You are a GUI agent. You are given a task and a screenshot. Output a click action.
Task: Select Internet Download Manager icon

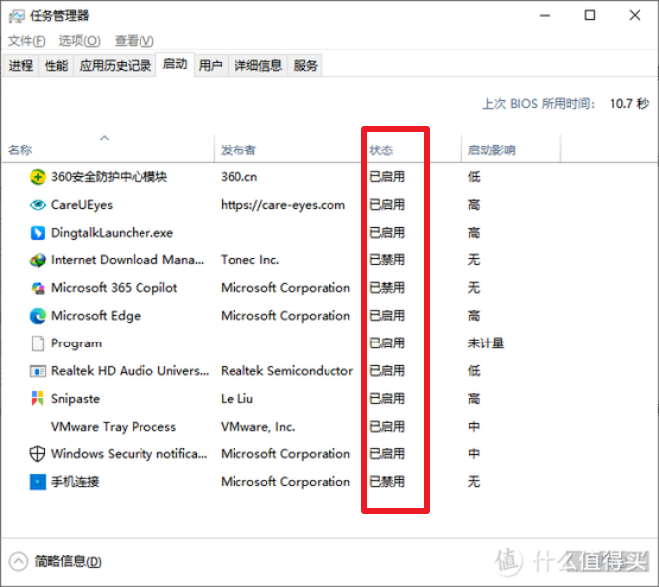tap(38, 260)
